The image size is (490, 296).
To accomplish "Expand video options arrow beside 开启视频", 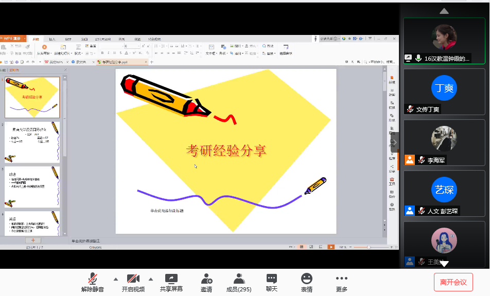I will click(151, 279).
